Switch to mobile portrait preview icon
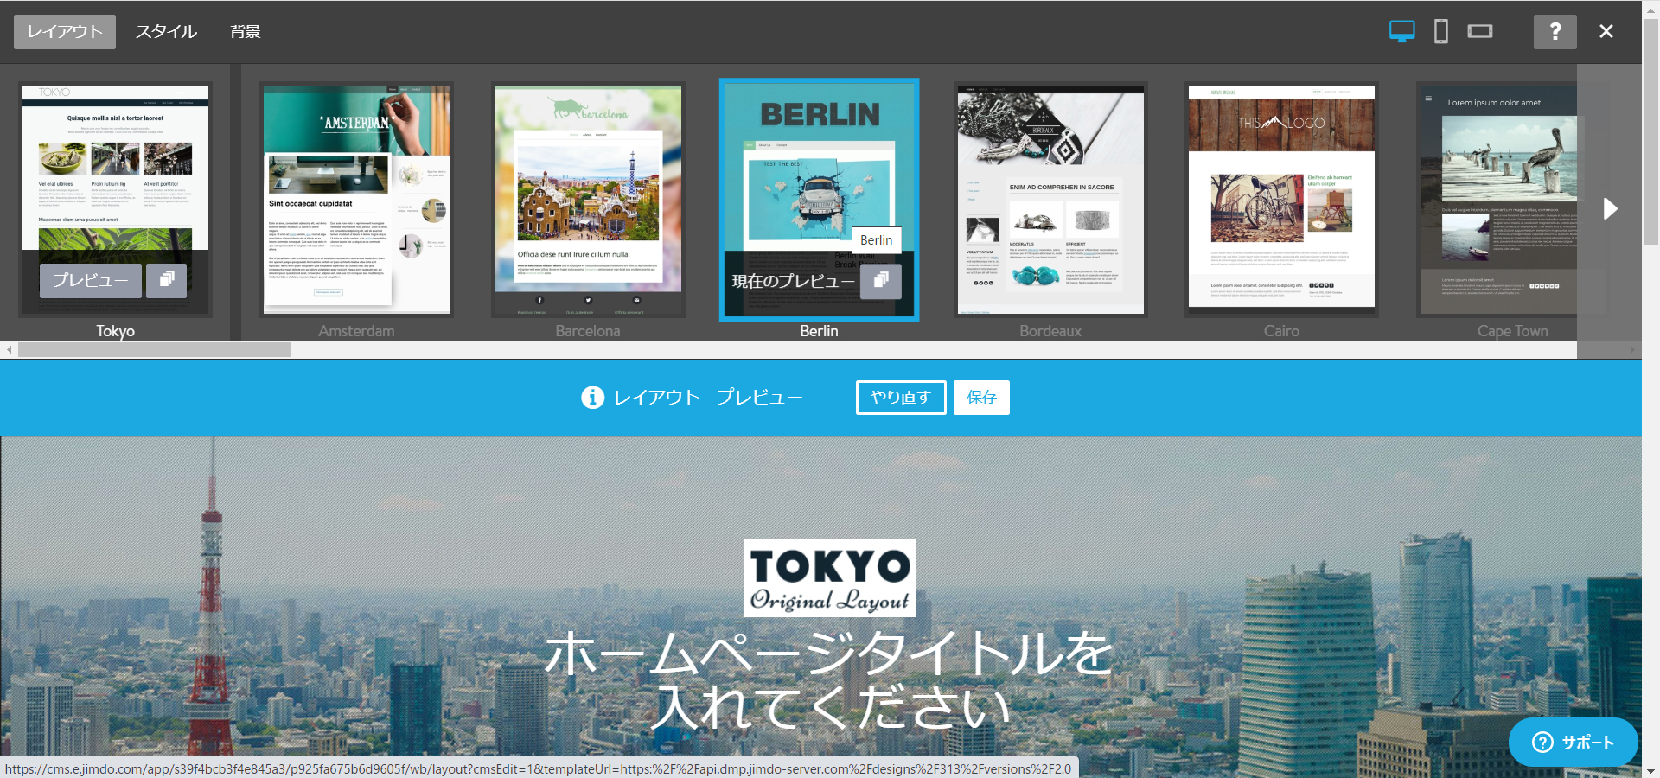The image size is (1660, 778). click(1441, 32)
